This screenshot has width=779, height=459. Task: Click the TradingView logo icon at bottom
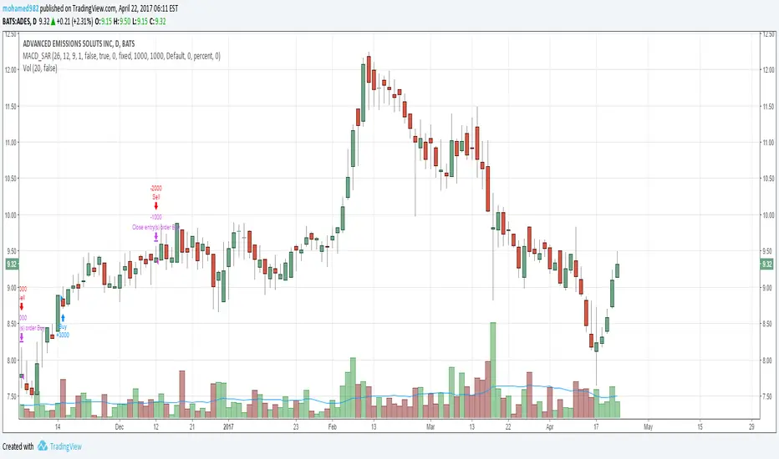tap(43, 446)
